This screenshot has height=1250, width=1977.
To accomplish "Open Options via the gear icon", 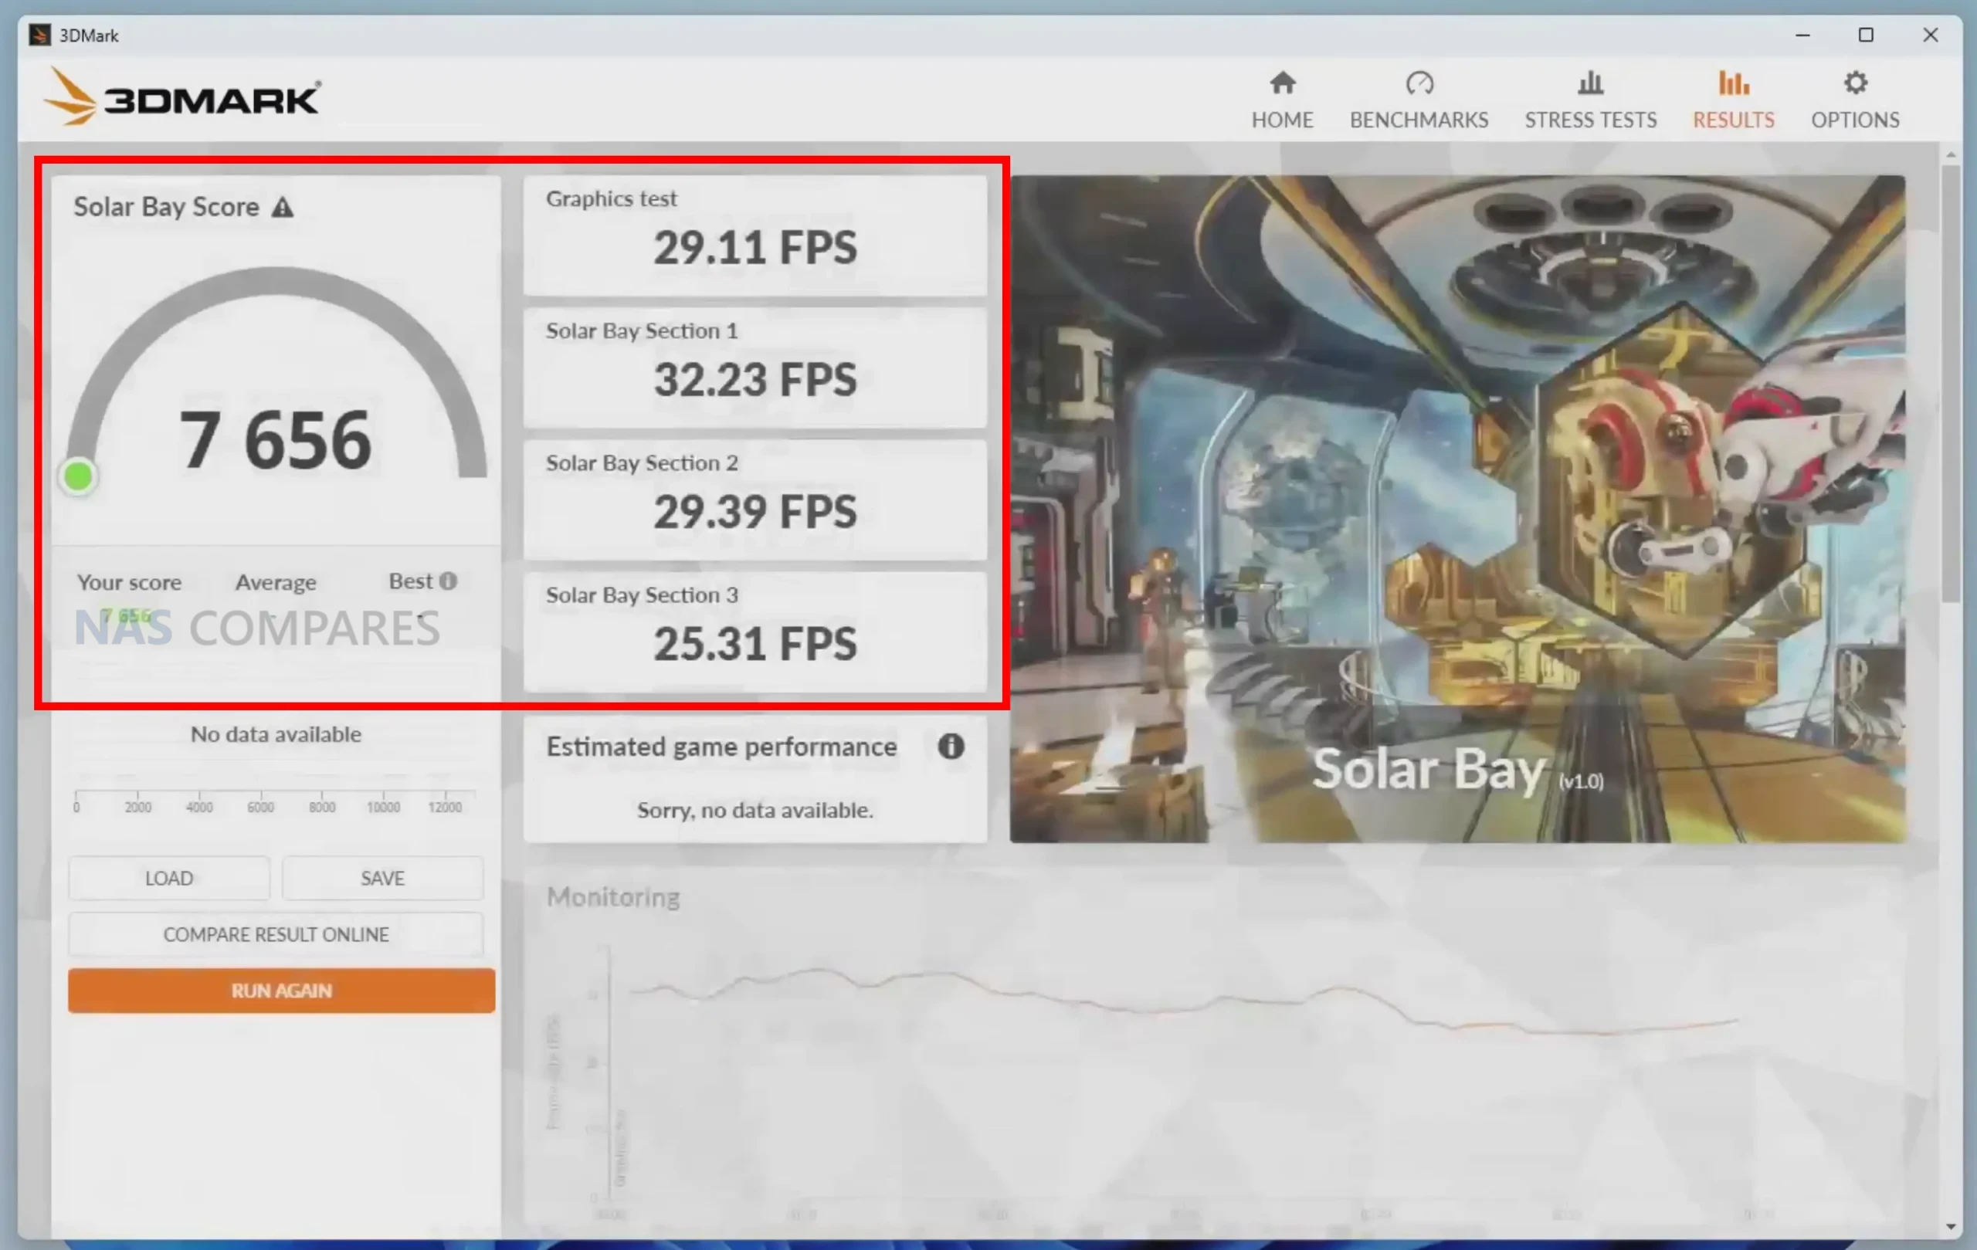I will (x=1855, y=83).
